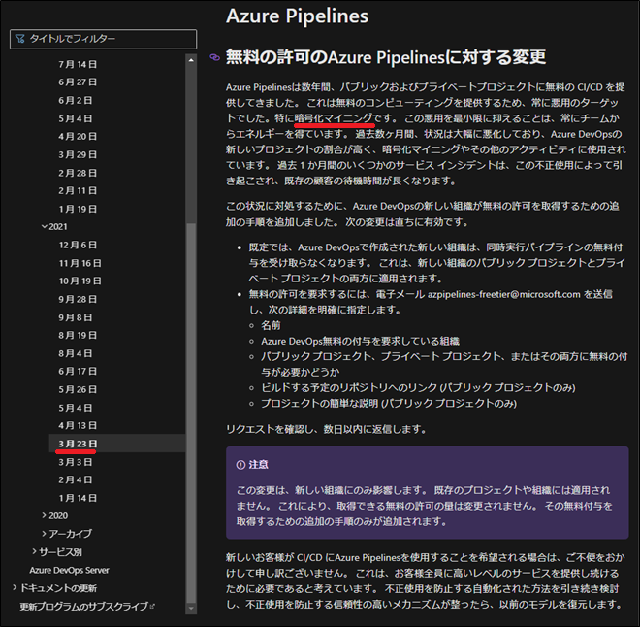
Task: Click the azpipelines-freetier@microsoft.com email address
Action: [504, 294]
